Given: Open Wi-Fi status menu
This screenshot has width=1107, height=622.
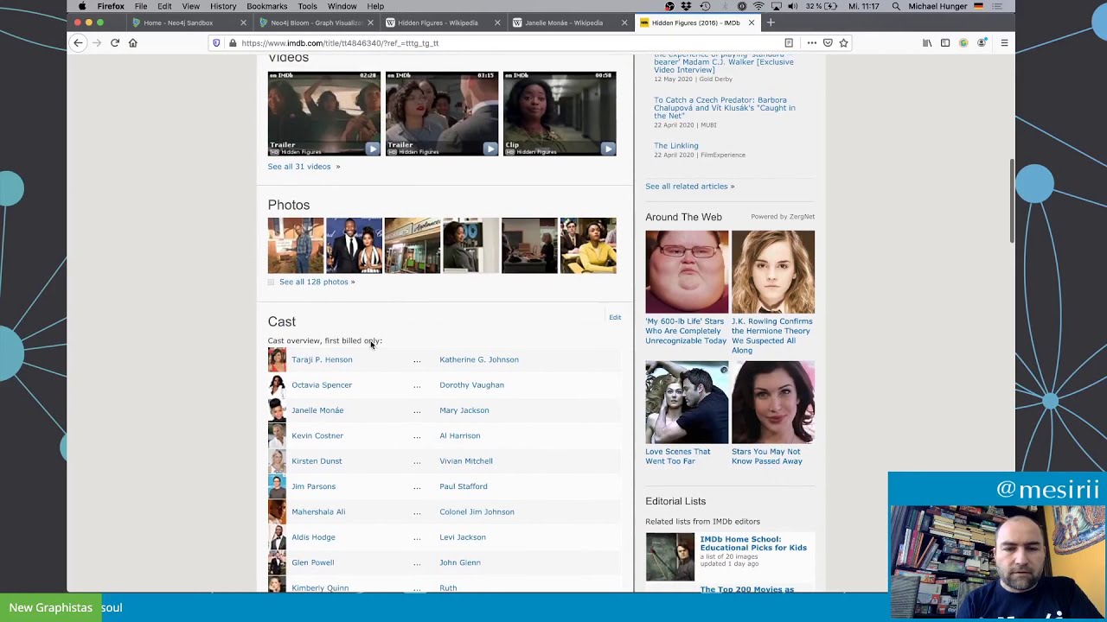Looking at the screenshot, I should pyautogui.click(x=758, y=6).
